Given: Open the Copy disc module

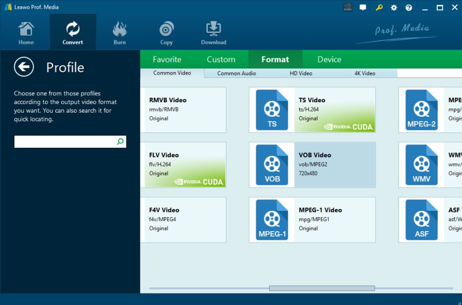Looking at the screenshot, I should (166, 33).
